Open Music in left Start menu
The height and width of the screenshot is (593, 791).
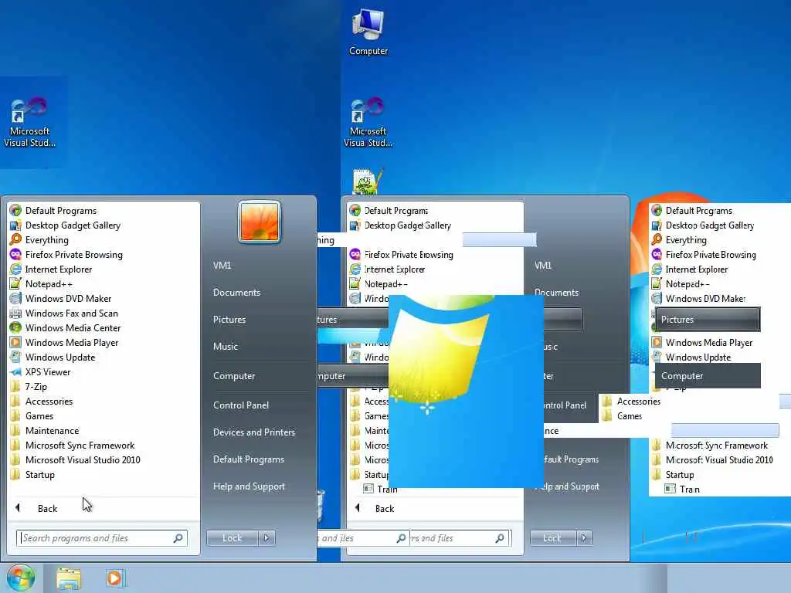click(x=226, y=347)
